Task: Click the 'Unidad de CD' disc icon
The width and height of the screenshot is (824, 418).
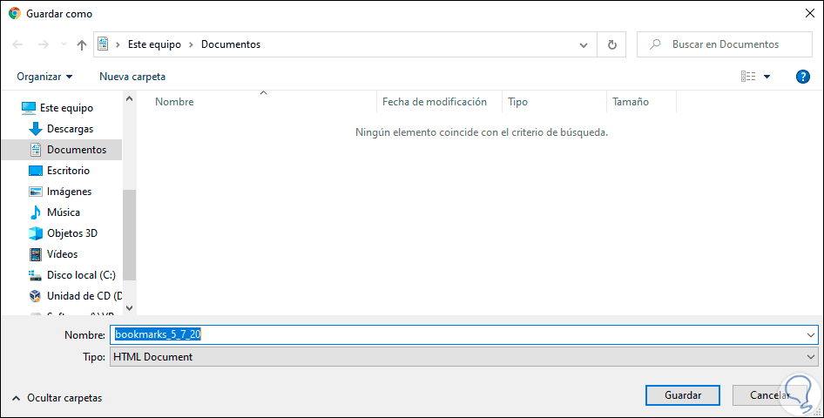Action: (x=35, y=296)
